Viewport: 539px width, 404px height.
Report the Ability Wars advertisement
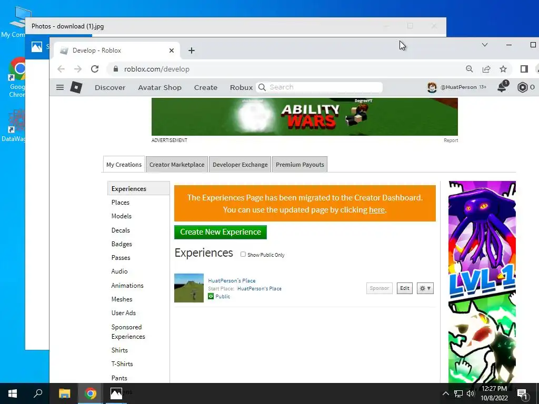[451, 140]
